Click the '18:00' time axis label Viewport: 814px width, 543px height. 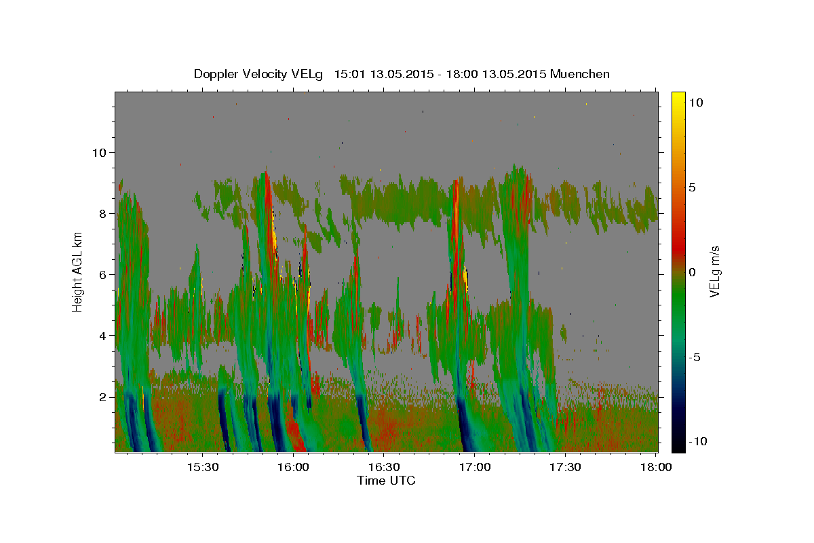pyautogui.click(x=657, y=467)
